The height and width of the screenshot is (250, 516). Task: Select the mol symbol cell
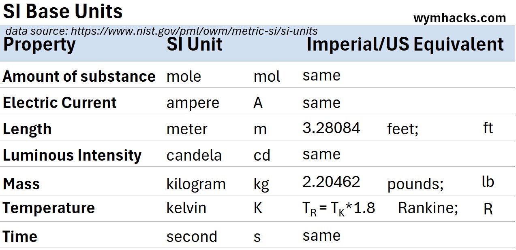267,76
